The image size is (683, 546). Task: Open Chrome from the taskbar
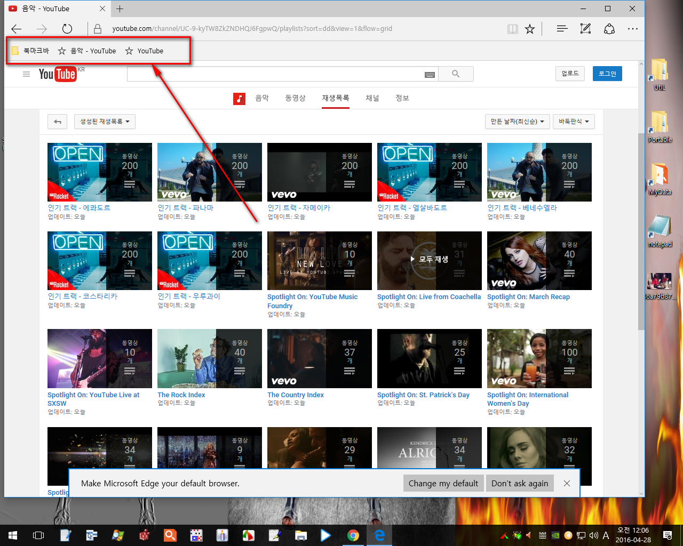(x=353, y=535)
